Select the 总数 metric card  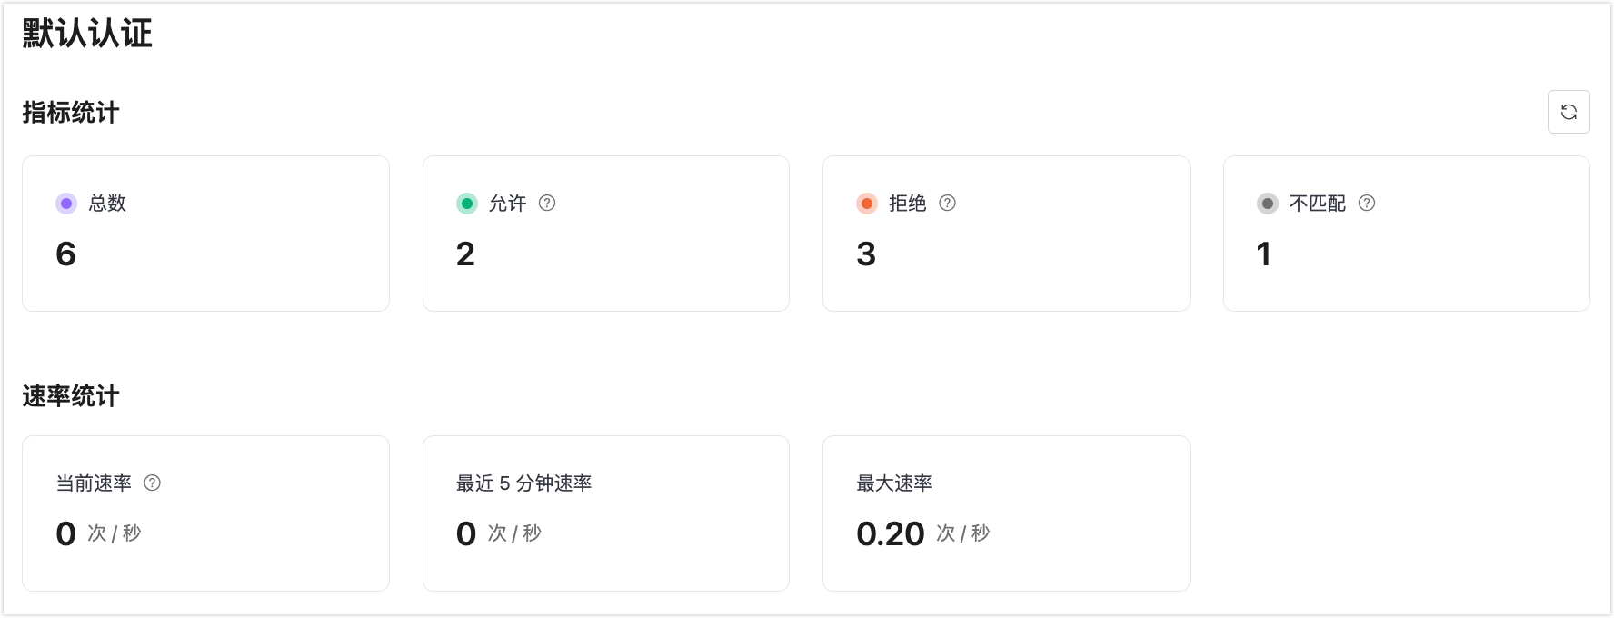205,233
